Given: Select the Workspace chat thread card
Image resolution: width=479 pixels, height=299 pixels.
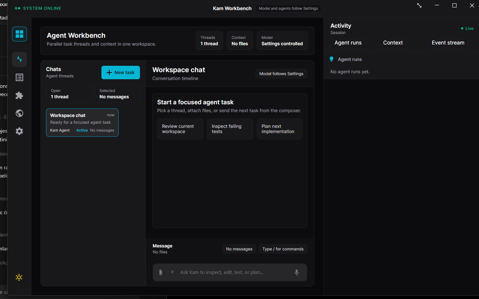Looking at the screenshot, I should click(x=82, y=123).
